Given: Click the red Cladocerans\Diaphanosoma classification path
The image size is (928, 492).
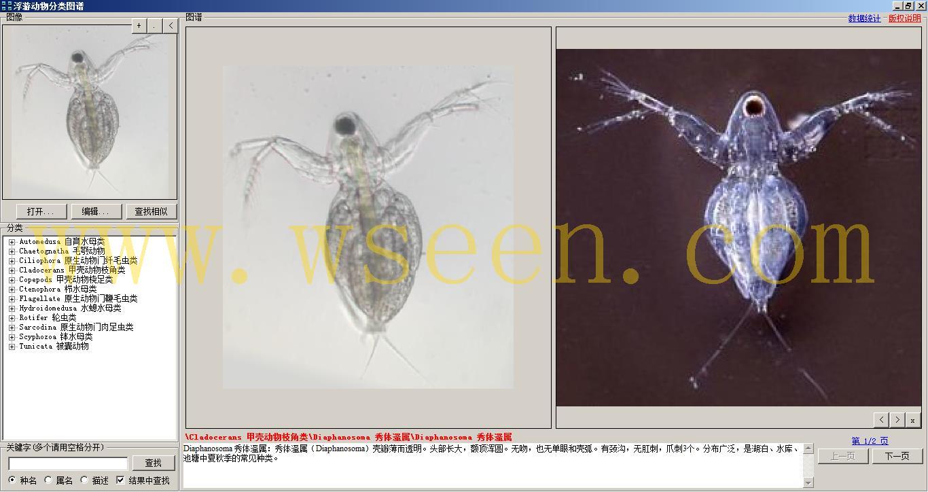Looking at the screenshot, I should pyautogui.click(x=348, y=437).
